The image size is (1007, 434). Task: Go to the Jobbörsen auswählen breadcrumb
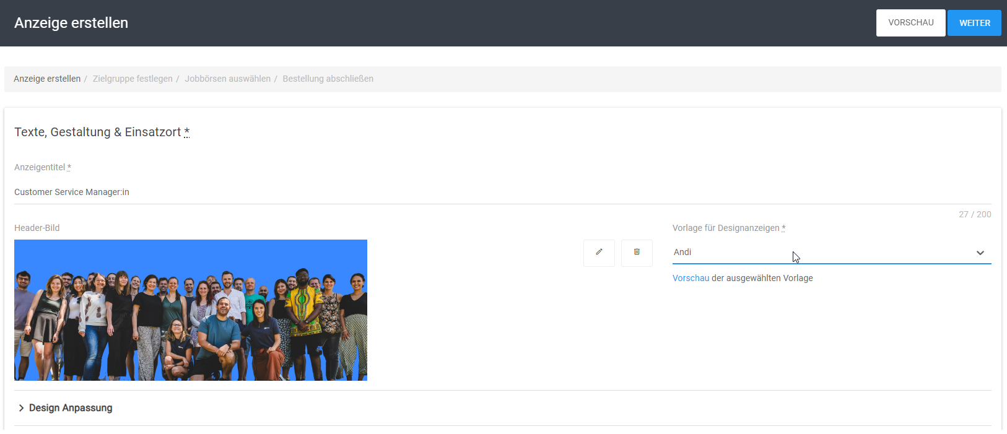[227, 79]
